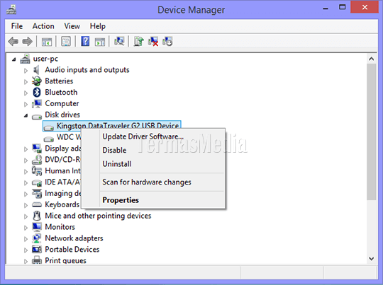Click the Mice and other pointing devices icon
The height and width of the screenshot is (285, 383).
click(37, 216)
